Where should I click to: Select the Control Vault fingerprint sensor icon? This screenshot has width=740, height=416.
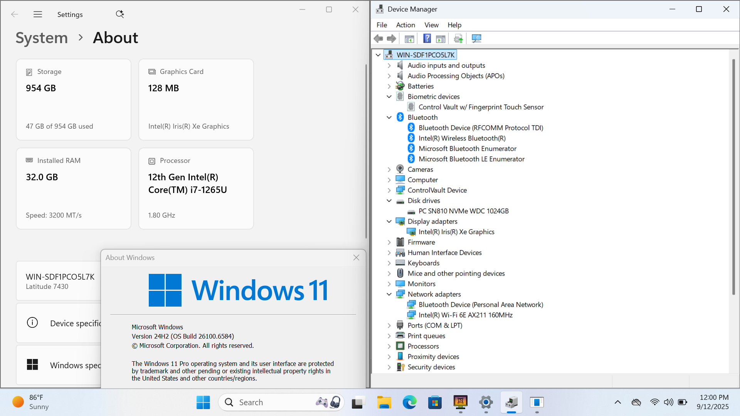pos(411,107)
